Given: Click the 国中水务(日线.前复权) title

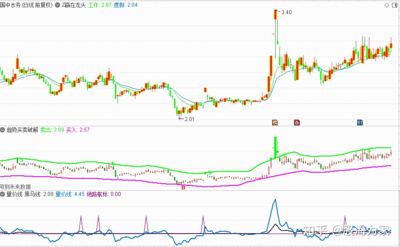Looking at the screenshot, I should (26, 5).
